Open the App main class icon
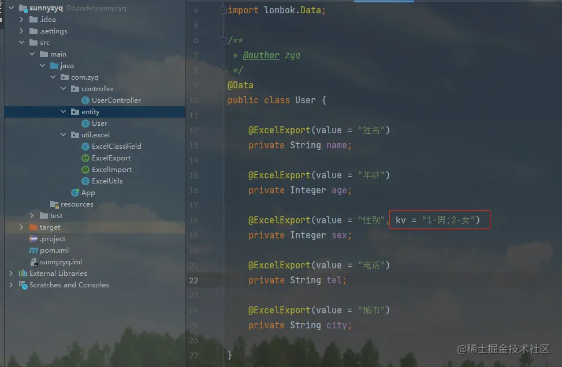 [75, 193]
